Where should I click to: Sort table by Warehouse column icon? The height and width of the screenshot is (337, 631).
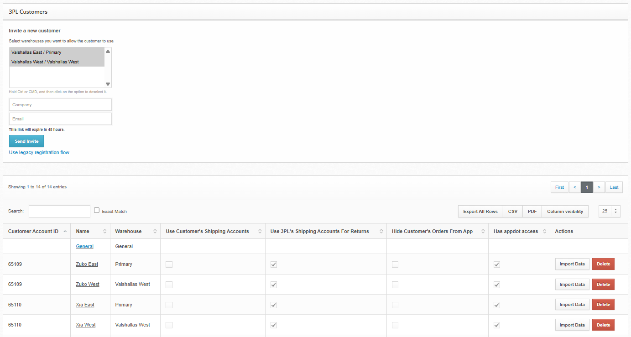click(x=155, y=232)
